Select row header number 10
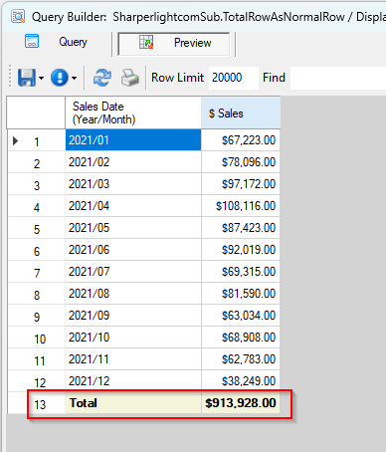 (36, 338)
